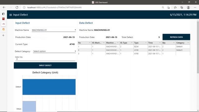The height and width of the screenshot is (112, 199).
Task: Open Qty column filter menu
Action: (174, 43)
